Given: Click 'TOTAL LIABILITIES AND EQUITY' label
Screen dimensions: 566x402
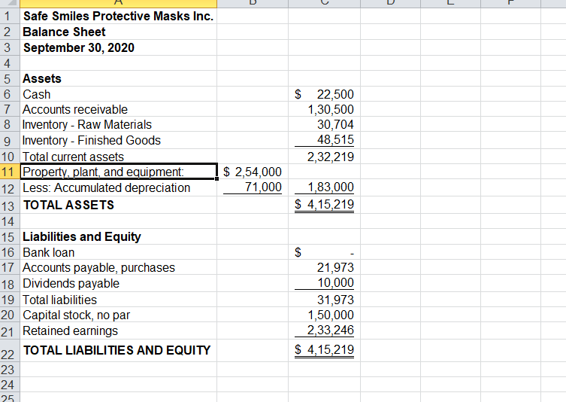Looking at the screenshot, I should click(119, 350).
